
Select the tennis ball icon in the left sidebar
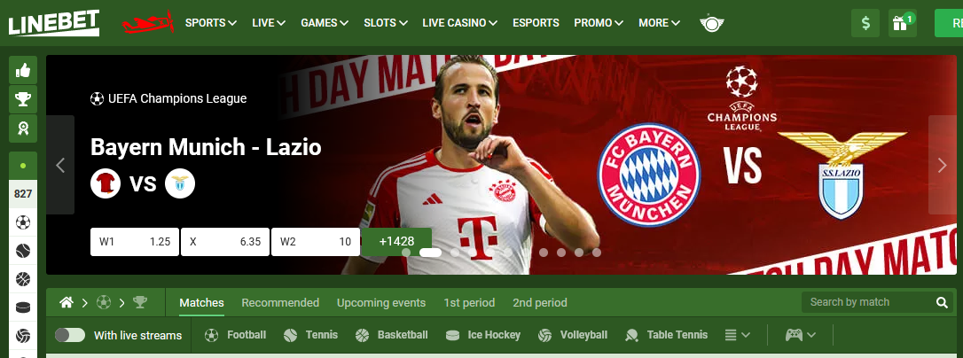point(23,251)
